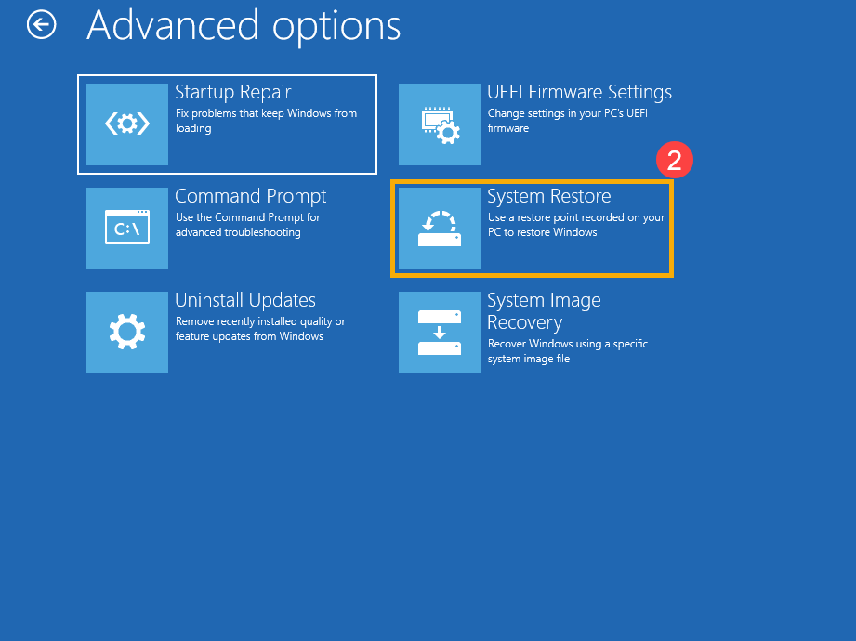This screenshot has height=641, width=856.
Task: Go back using the arrow icon
Action: point(42,25)
